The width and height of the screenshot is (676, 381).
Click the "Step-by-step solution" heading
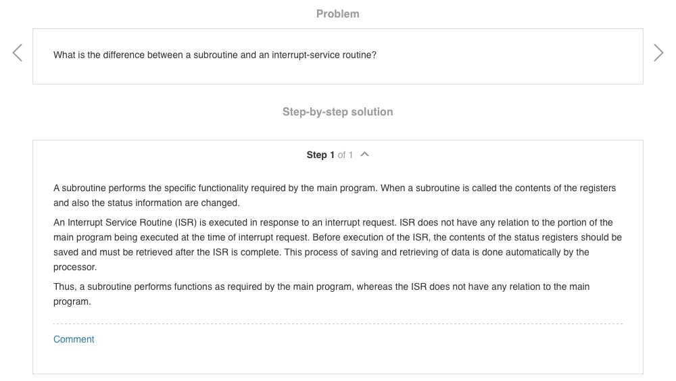(x=337, y=112)
